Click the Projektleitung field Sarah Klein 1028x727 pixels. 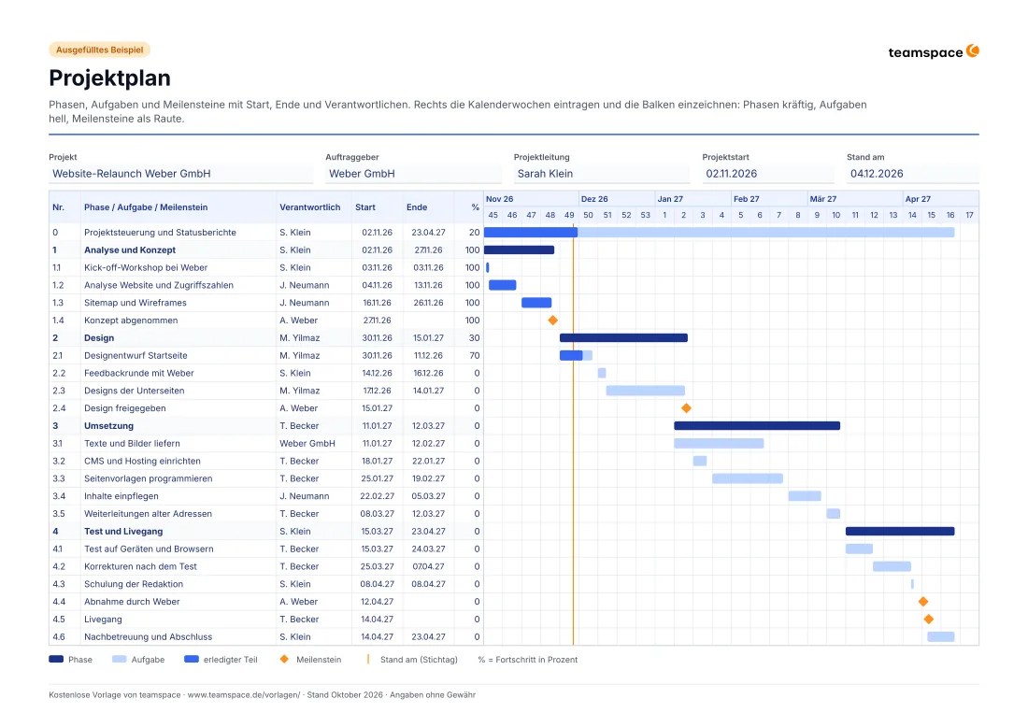pyautogui.click(x=601, y=174)
